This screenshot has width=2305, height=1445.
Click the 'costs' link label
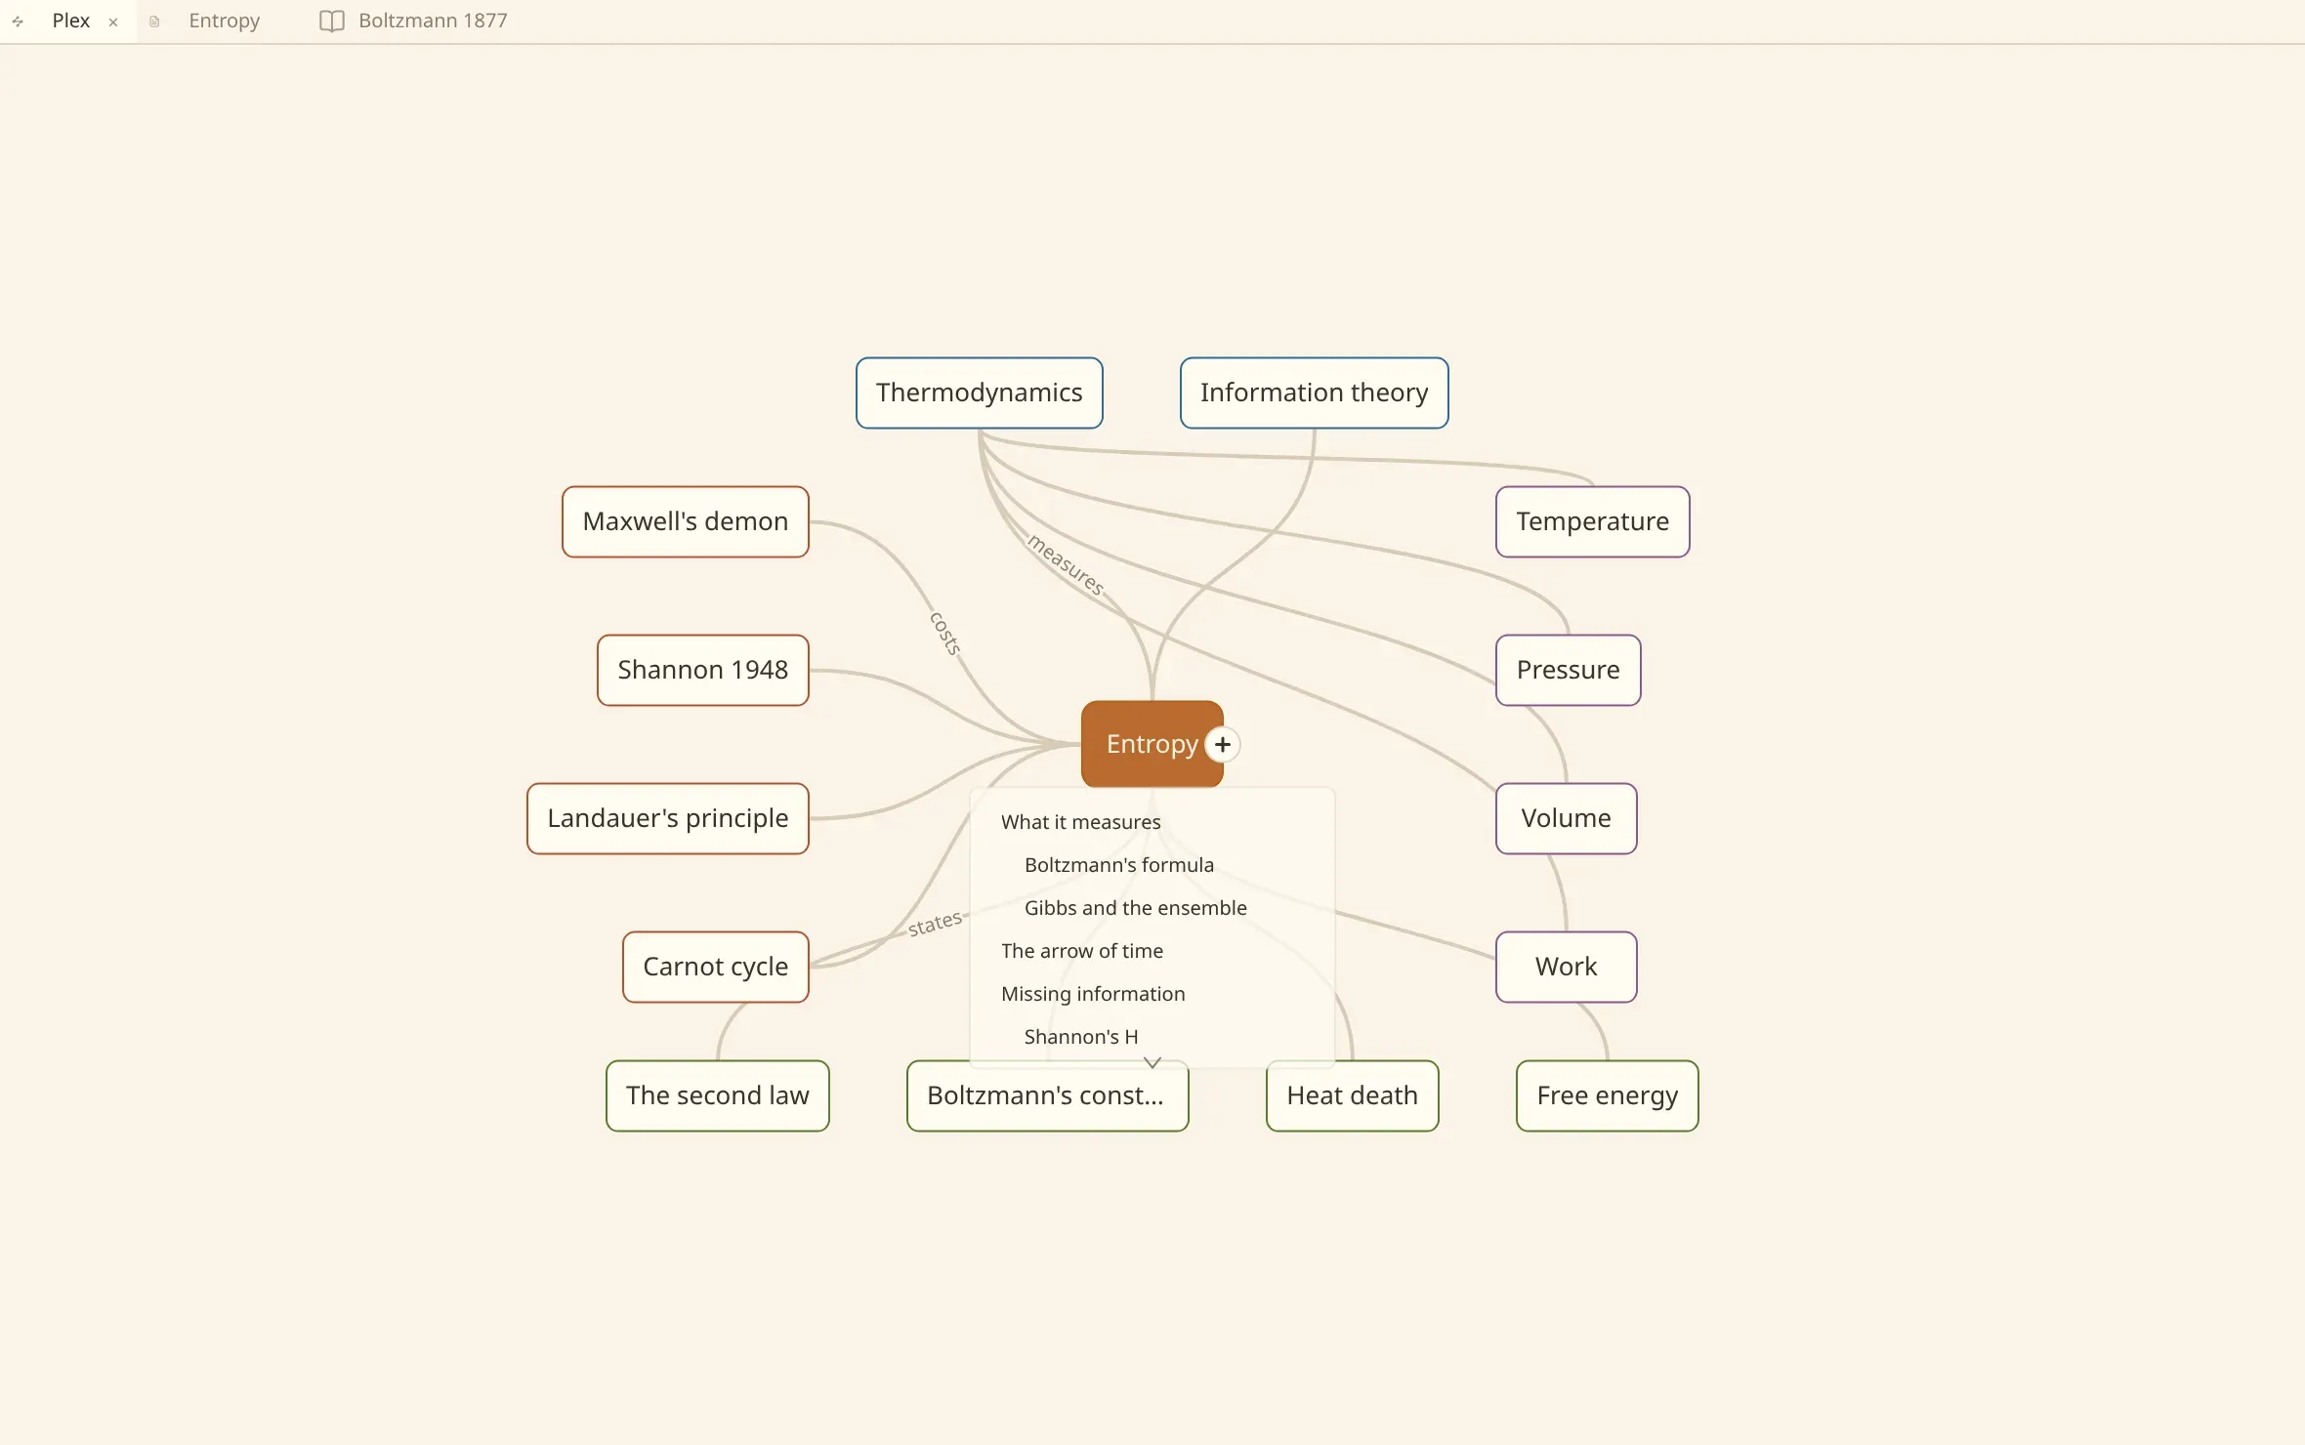[945, 633]
